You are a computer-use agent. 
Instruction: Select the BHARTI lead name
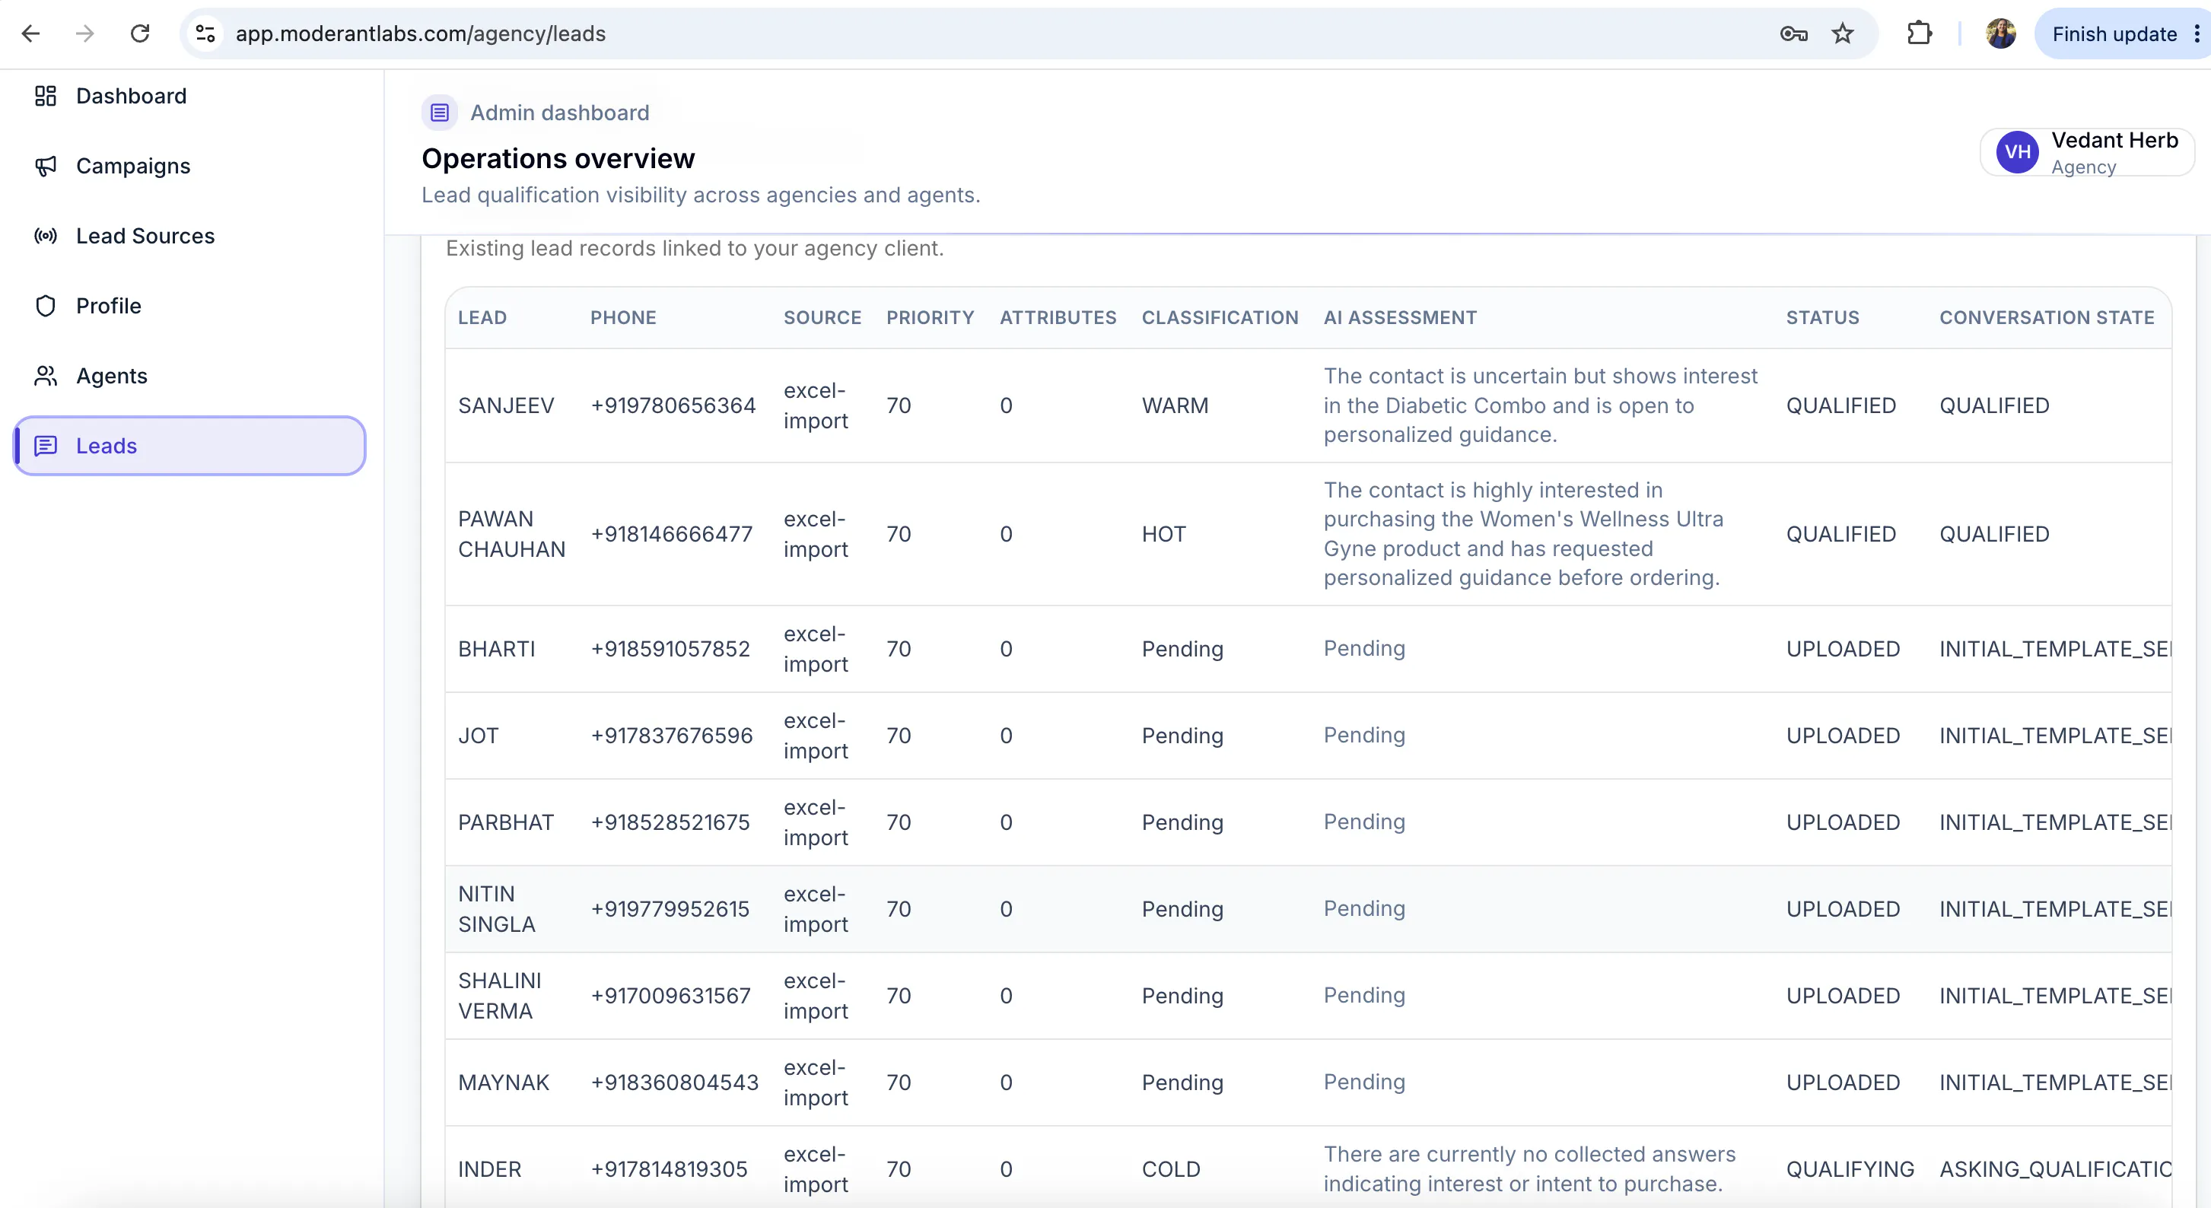[x=497, y=649]
